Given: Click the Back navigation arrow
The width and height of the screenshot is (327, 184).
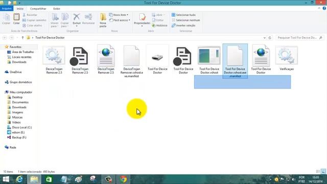Looking at the screenshot, I should point(5,38).
